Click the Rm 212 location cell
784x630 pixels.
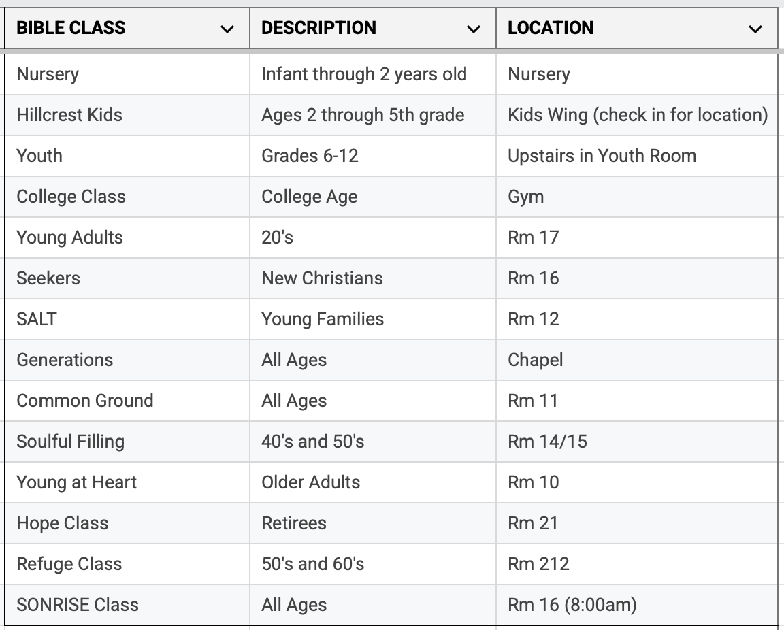coord(637,565)
